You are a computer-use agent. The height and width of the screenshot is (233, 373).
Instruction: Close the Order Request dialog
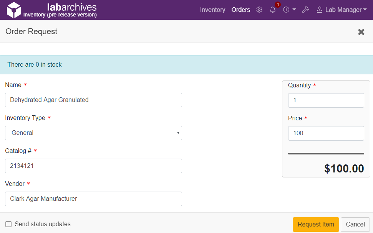pyautogui.click(x=361, y=32)
